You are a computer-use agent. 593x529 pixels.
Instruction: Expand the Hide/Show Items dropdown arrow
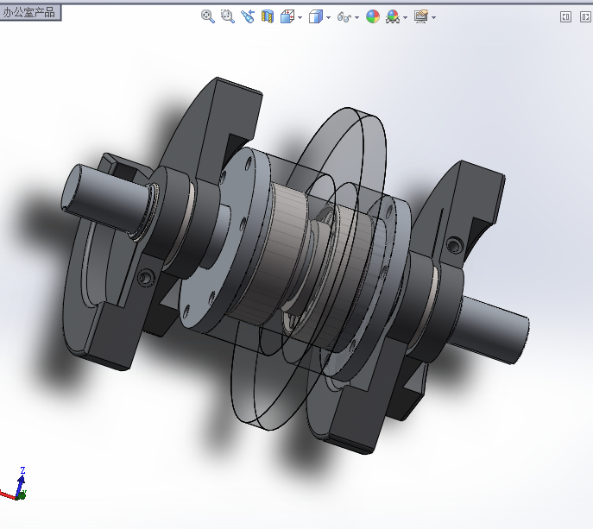[356, 17]
